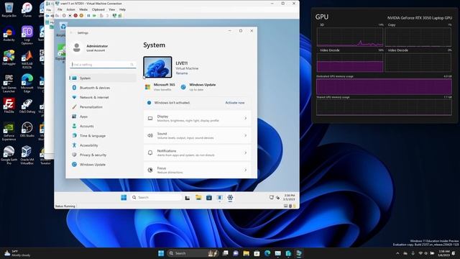Screen dimensions: 460x259
Task: Expand the Sound settings row chevron
Action: pyautogui.click(x=246, y=135)
